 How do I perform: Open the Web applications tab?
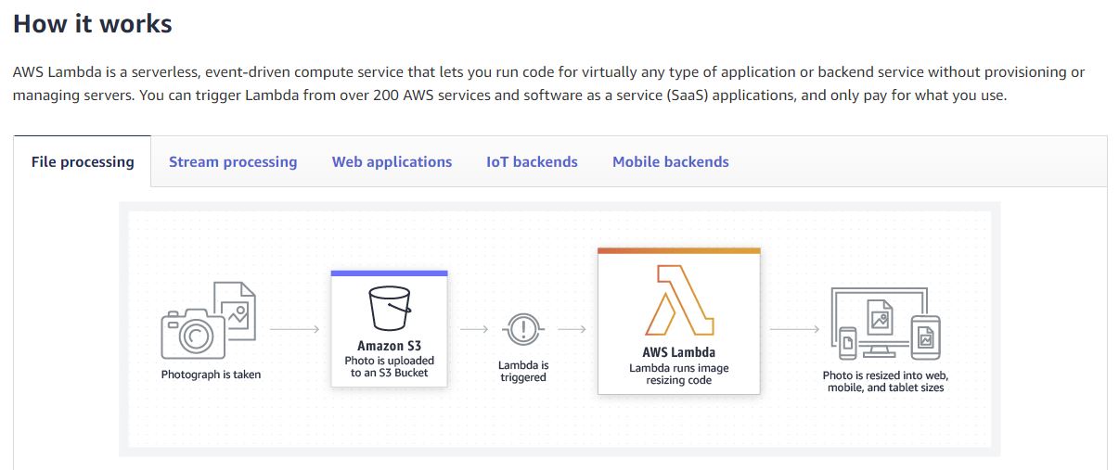(x=392, y=162)
